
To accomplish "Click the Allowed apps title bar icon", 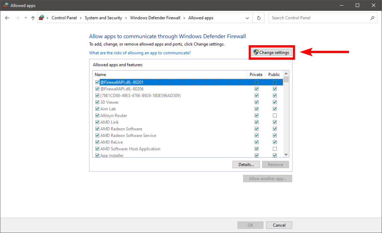I will (x=6, y=5).
